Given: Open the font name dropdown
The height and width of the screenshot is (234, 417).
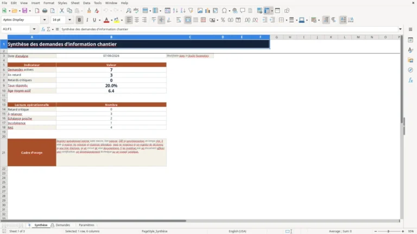Looking at the screenshot, I should 45,19.
